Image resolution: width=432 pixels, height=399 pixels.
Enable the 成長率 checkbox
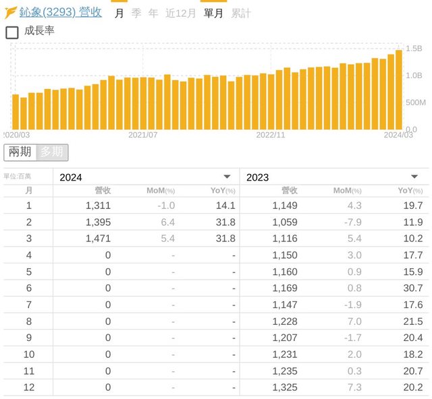pos(12,32)
